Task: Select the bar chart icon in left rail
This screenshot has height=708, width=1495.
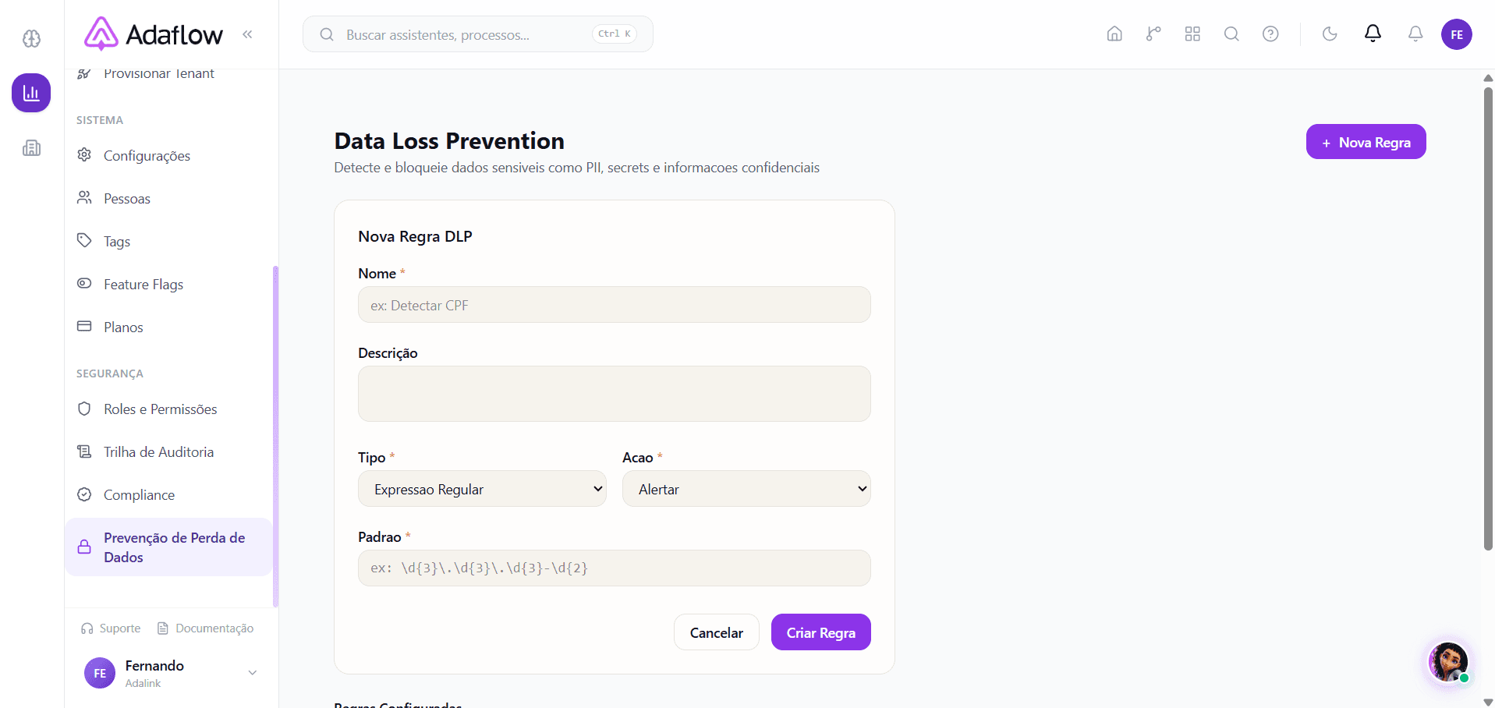Action: click(x=31, y=93)
